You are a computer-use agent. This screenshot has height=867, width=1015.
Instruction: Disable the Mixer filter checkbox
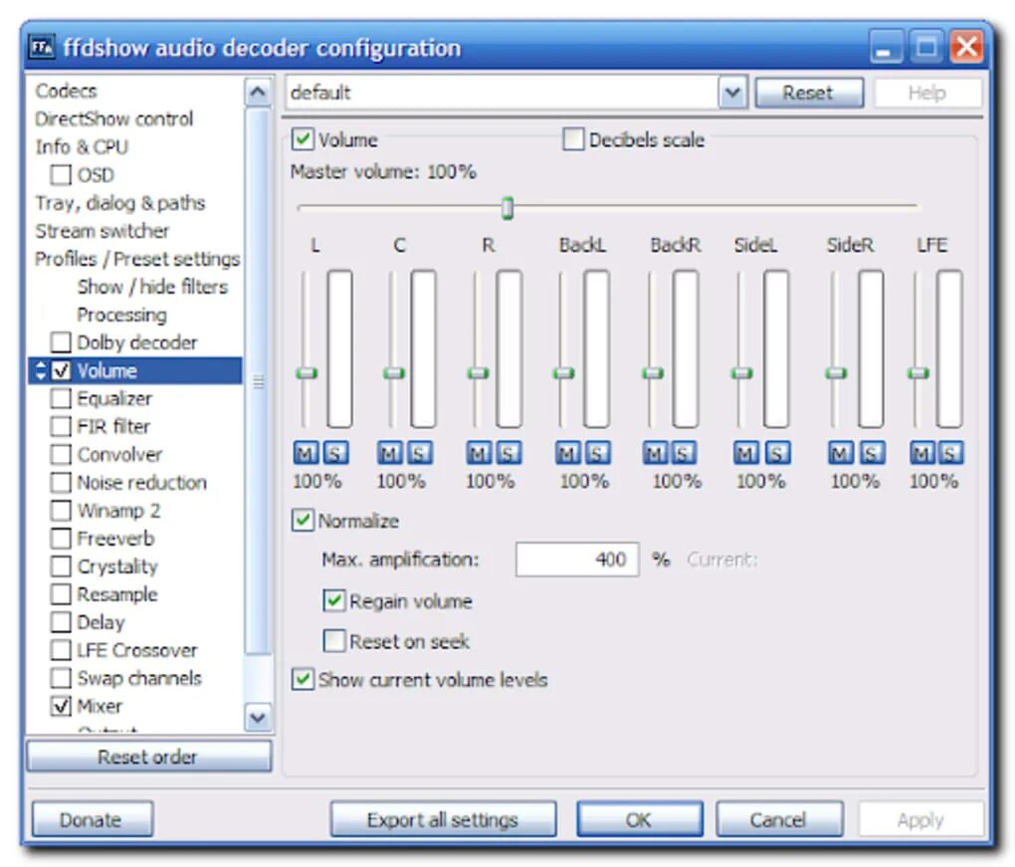(61, 706)
